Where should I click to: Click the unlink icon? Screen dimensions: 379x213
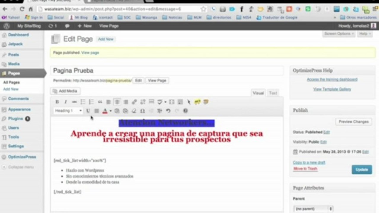[x=143, y=102]
